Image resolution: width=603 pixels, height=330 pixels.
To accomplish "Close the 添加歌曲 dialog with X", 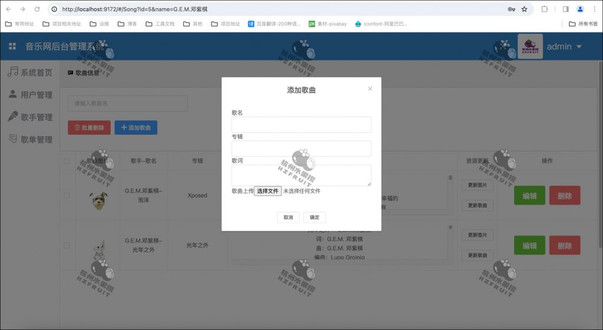I will click(370, 89).
